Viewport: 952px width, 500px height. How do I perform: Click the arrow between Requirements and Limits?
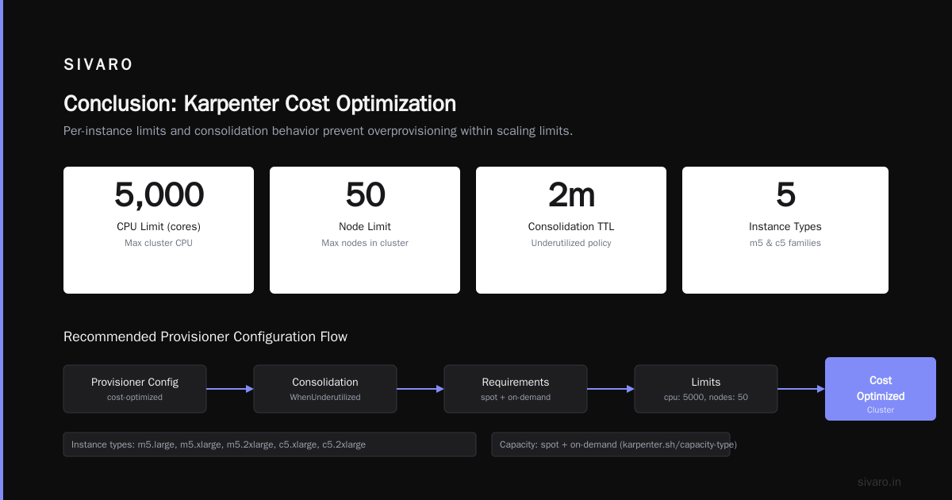tap(611, 389)
